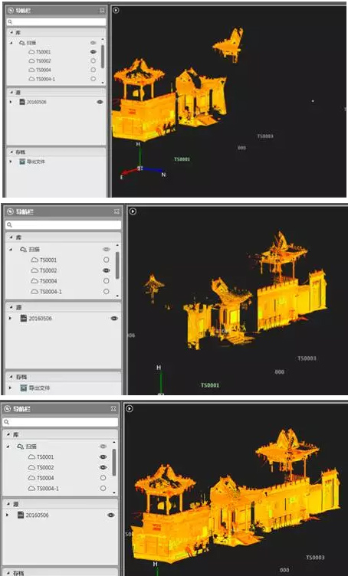Collapse the 扫描 tree node in the middle panel
The height and width of the screenshot is (576, 348).
(11, 250)
